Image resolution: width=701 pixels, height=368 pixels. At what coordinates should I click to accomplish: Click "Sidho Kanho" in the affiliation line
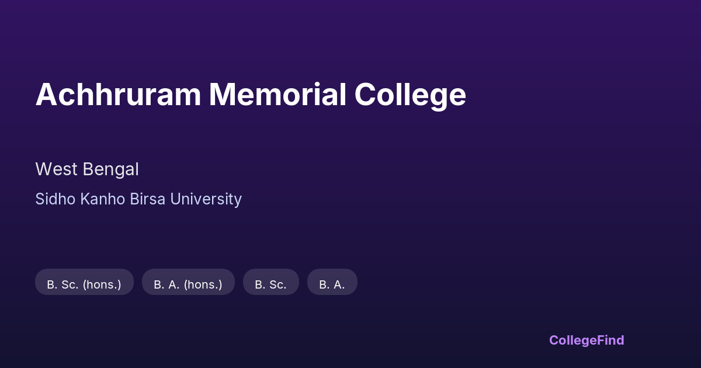[x=74, y=199]
